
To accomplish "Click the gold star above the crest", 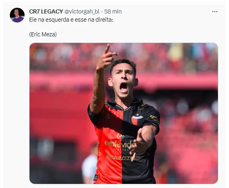I will click(137, 114).
